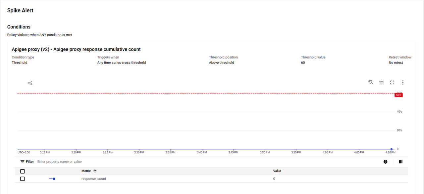Screen dimensions: 424x194
Task: Reset the chart zoom with the magnifier icon
Action: click(x=371, y=82)
